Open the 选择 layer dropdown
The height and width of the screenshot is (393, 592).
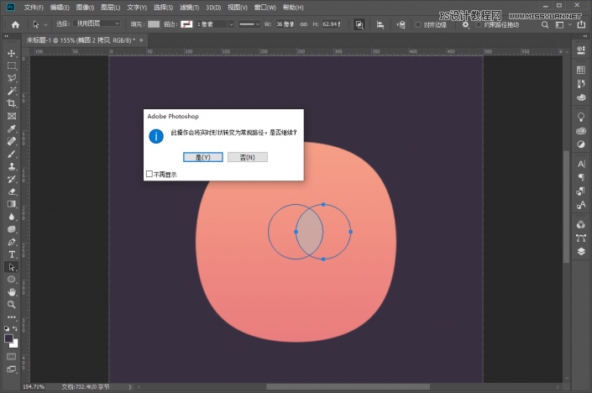97,24
